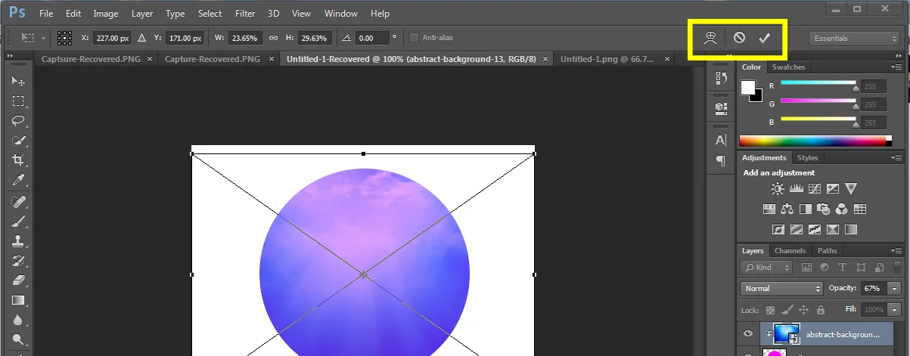Click the color spectrum ramp
The width and height of the screenshot is (910, 356).
(812, 141)
